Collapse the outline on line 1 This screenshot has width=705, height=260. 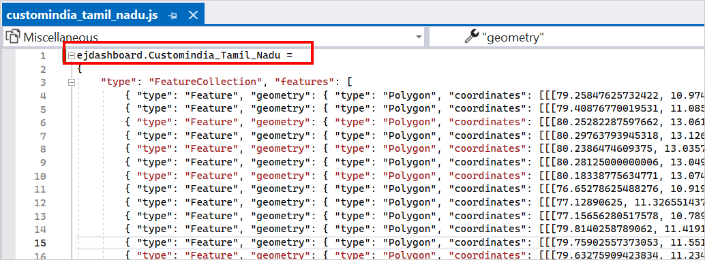tap(71, 56)
